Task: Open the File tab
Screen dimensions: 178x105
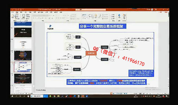Action: pos(13,12)
